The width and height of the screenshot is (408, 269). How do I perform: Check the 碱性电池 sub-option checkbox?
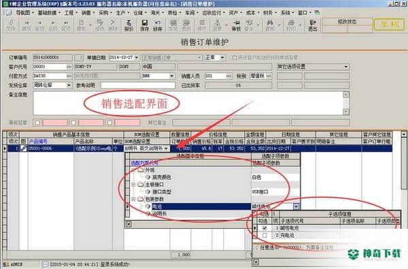point(265,228)
